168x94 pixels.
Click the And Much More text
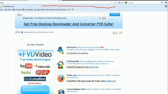point(34,84)
